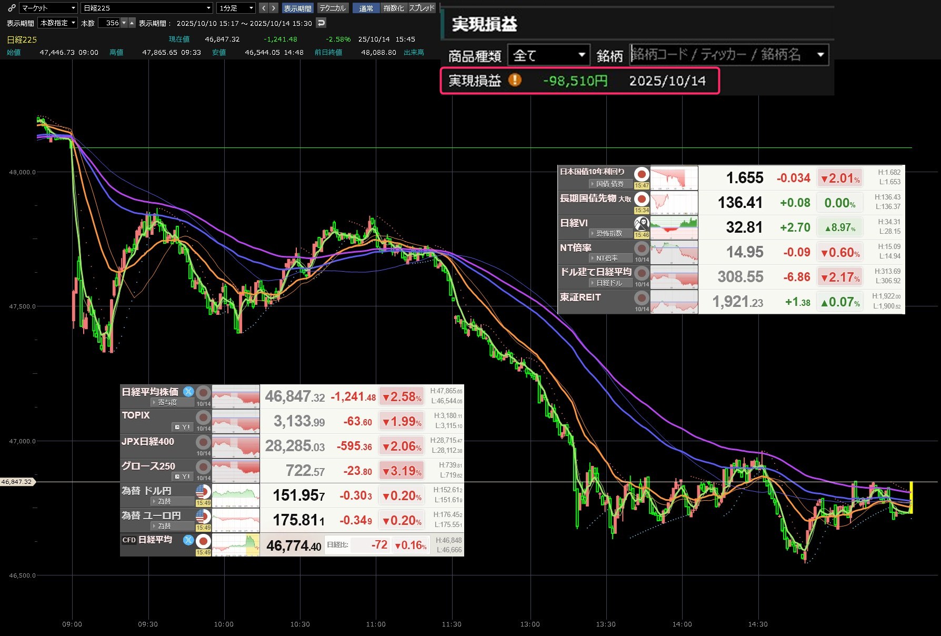Click the X icon beside 日経平均株価

[x=188, y=392]
